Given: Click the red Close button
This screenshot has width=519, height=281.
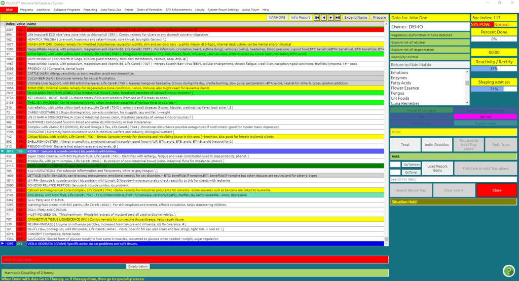Looking at the screenshot, I should tap(496, 190).
